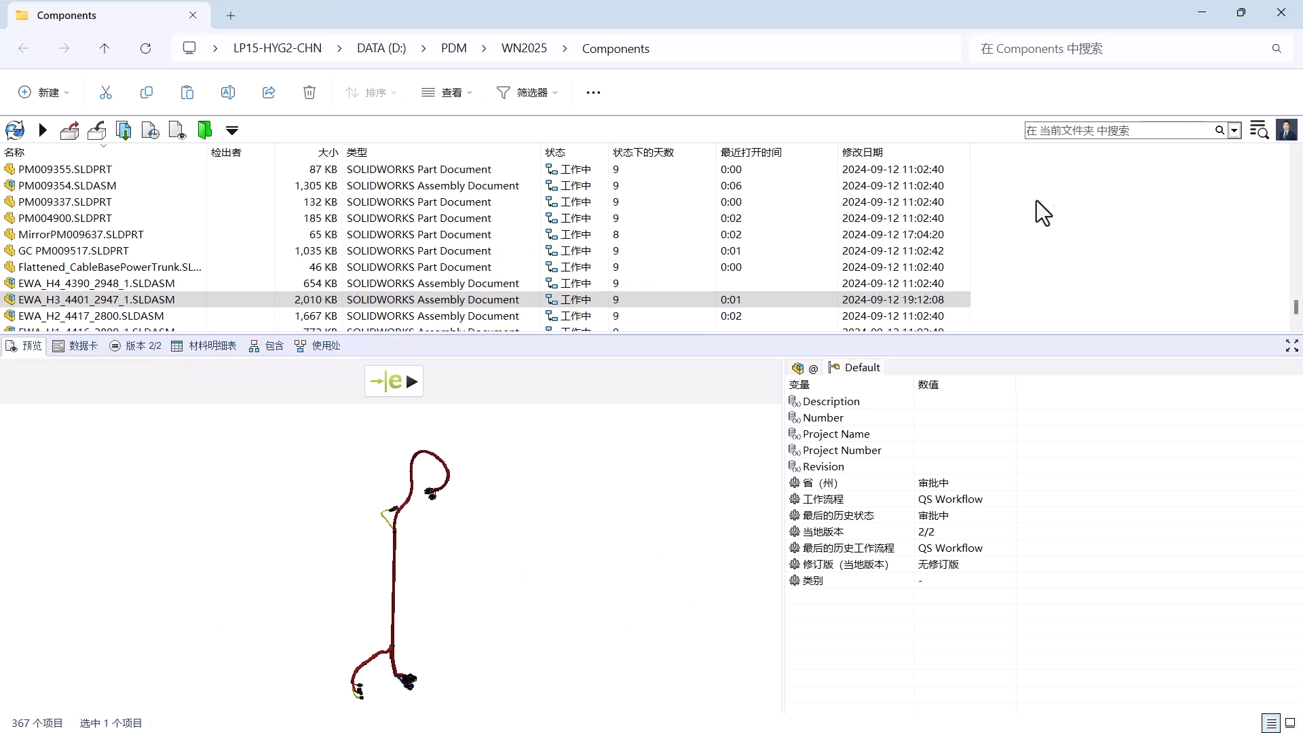1303x733 pixels.
Task: Switch to the 数据卡 (Data Card) tab
Action: [x=75, y=346]
